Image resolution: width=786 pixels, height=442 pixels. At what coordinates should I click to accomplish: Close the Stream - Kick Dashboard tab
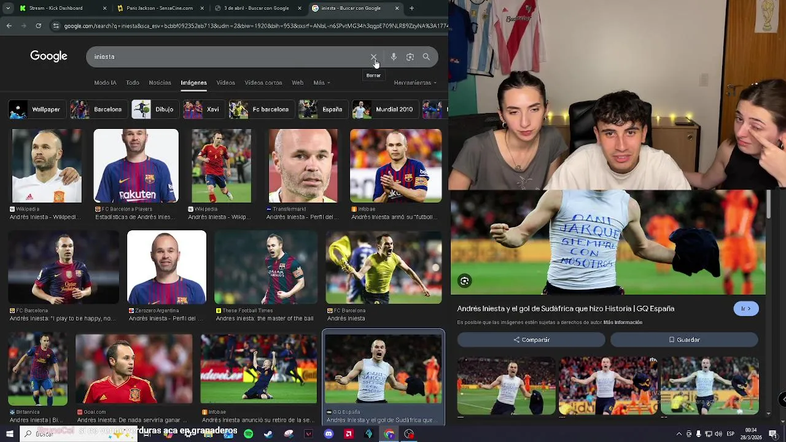104,8
